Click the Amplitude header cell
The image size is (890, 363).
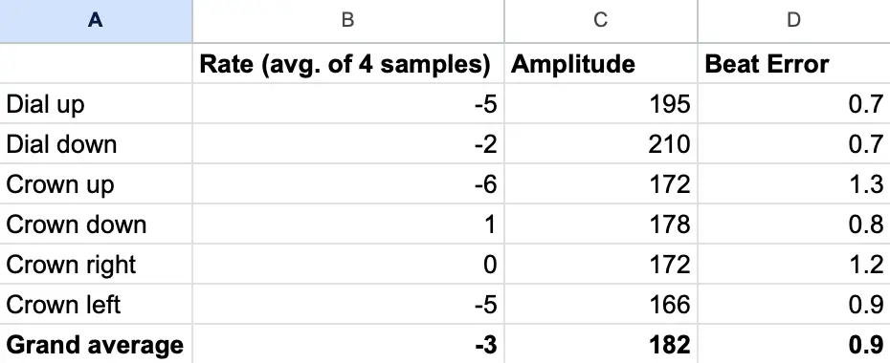pos(601,63)
